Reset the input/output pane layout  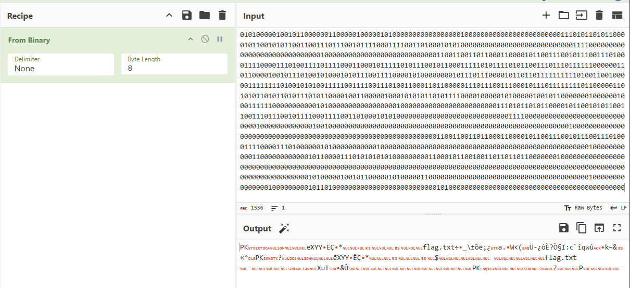617,16
